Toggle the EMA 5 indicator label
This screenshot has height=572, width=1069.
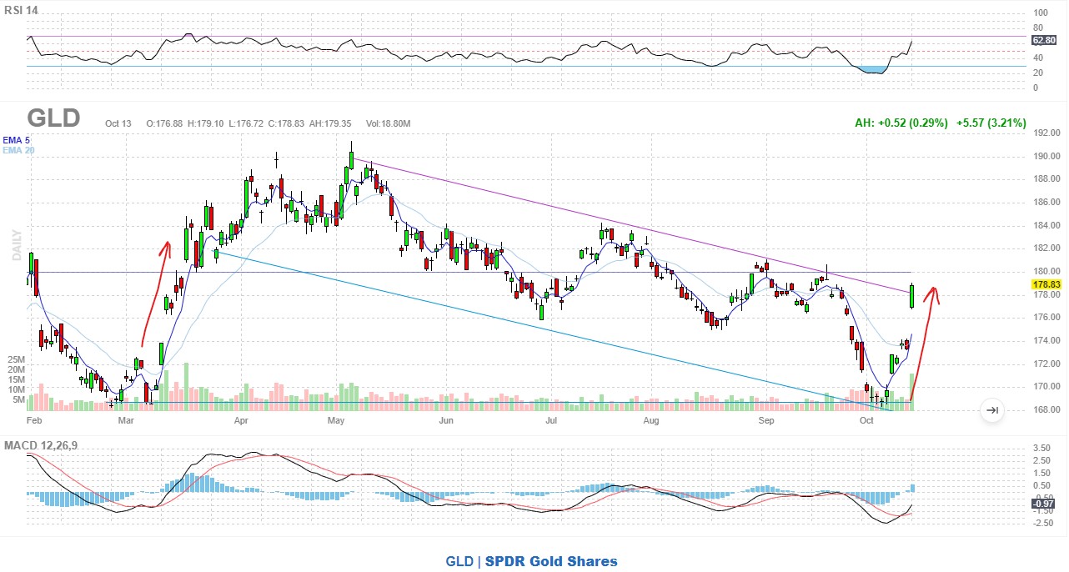click(x=18, y=140)
